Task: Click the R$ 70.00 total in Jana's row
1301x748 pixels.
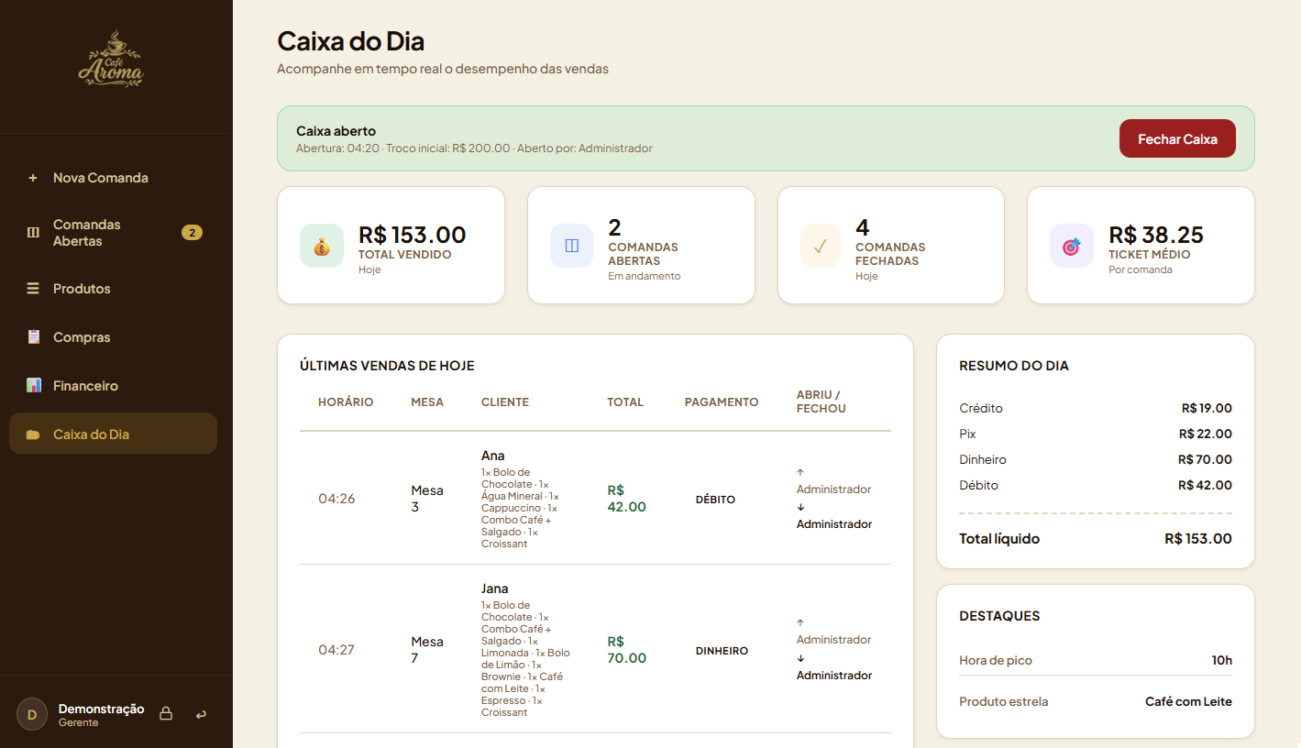Action: tap(627, 650)
